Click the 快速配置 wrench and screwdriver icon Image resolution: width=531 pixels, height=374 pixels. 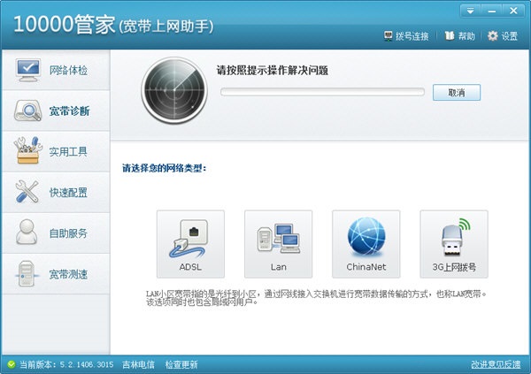27,192
